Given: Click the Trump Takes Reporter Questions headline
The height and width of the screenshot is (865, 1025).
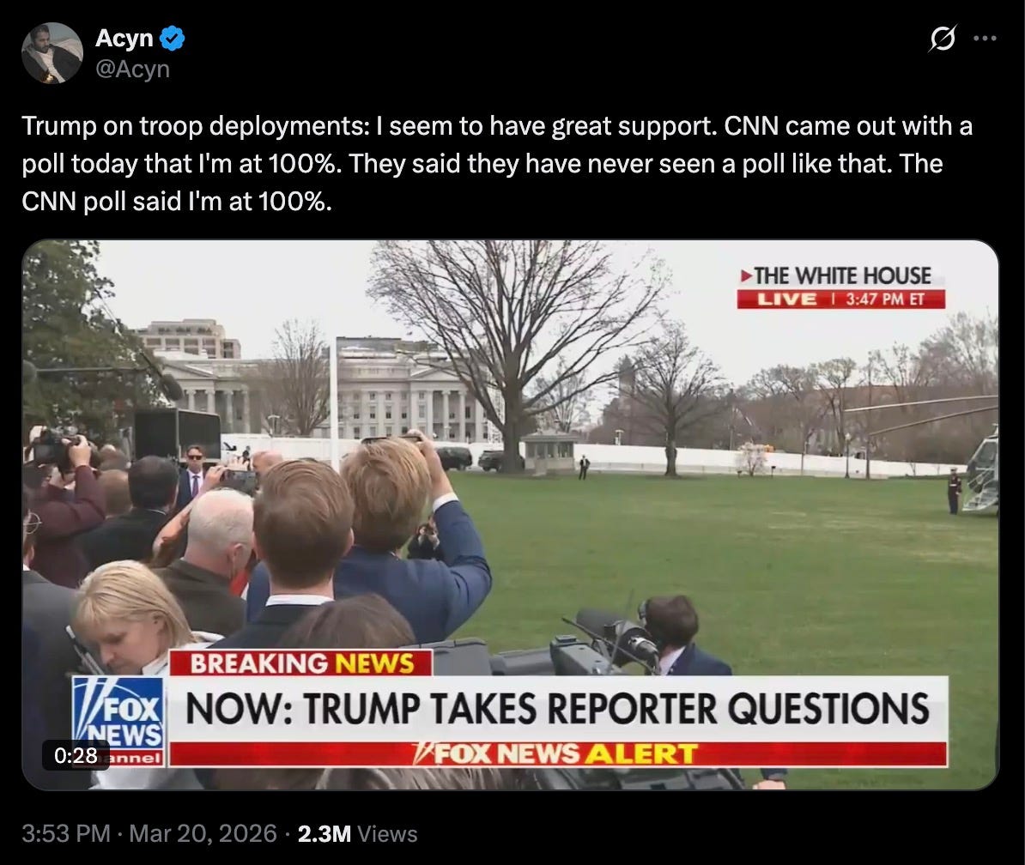Looking at the screenshot, I should (557, 708).
